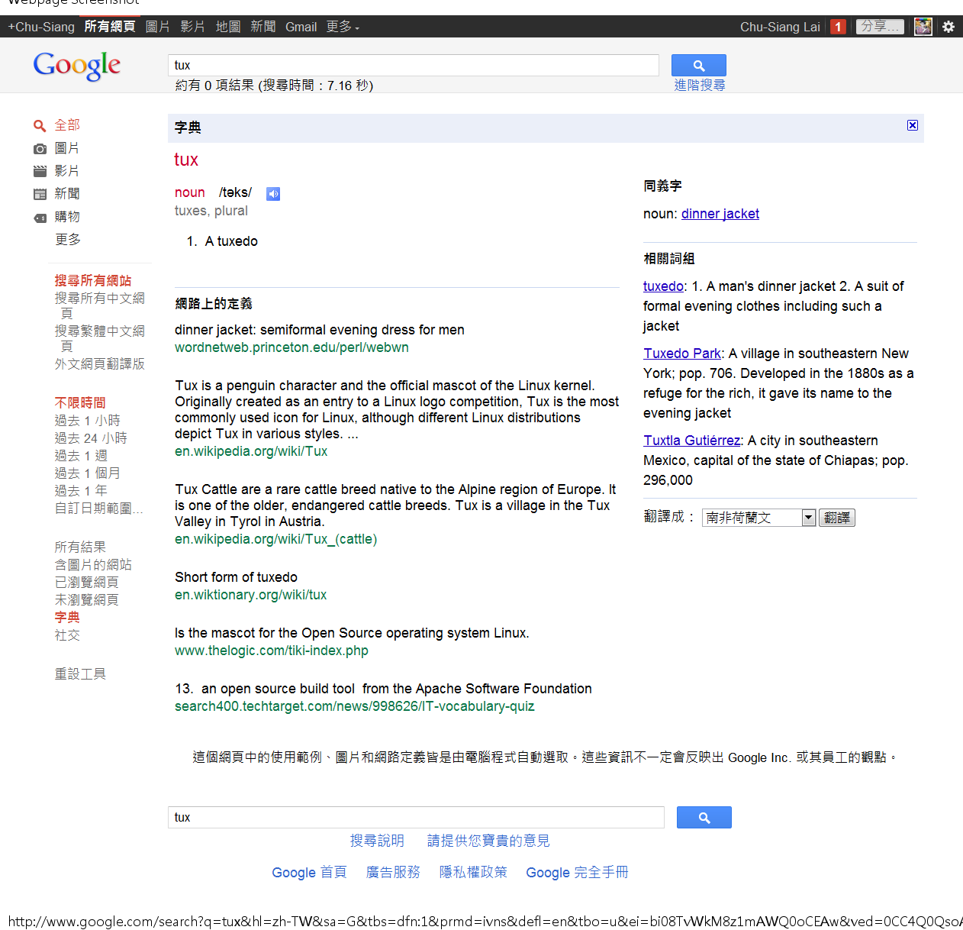
Task: Filter results to 過去 24 小時
Action: 91,438
